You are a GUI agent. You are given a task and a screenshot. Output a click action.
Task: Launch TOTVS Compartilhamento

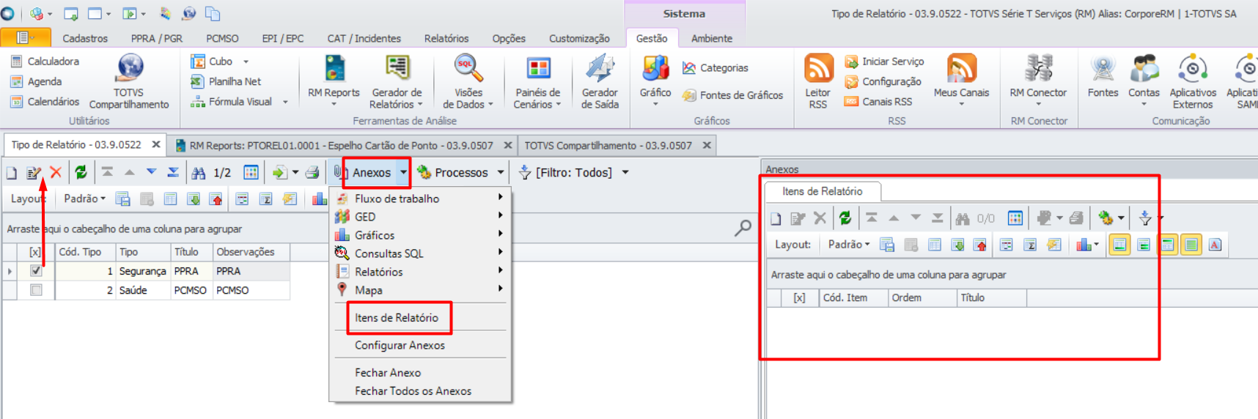(x=129, y=82)
